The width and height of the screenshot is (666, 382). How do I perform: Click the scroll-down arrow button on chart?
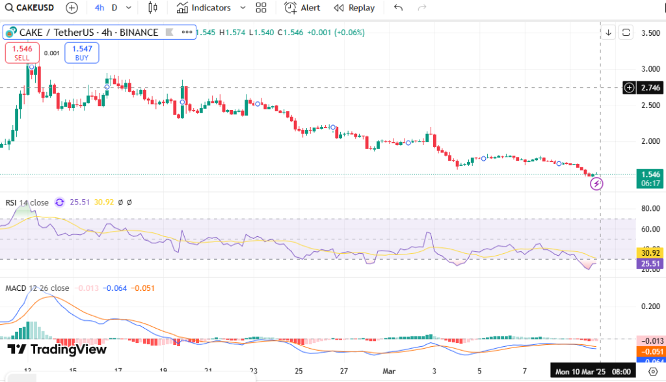coord(608,33)
